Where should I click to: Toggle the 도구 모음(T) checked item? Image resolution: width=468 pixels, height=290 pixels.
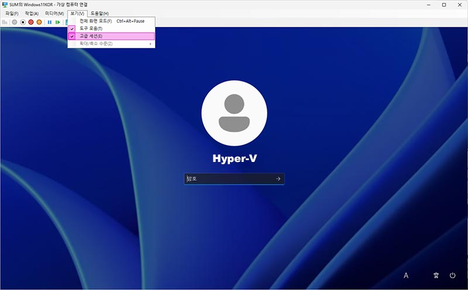pos(111,29)
